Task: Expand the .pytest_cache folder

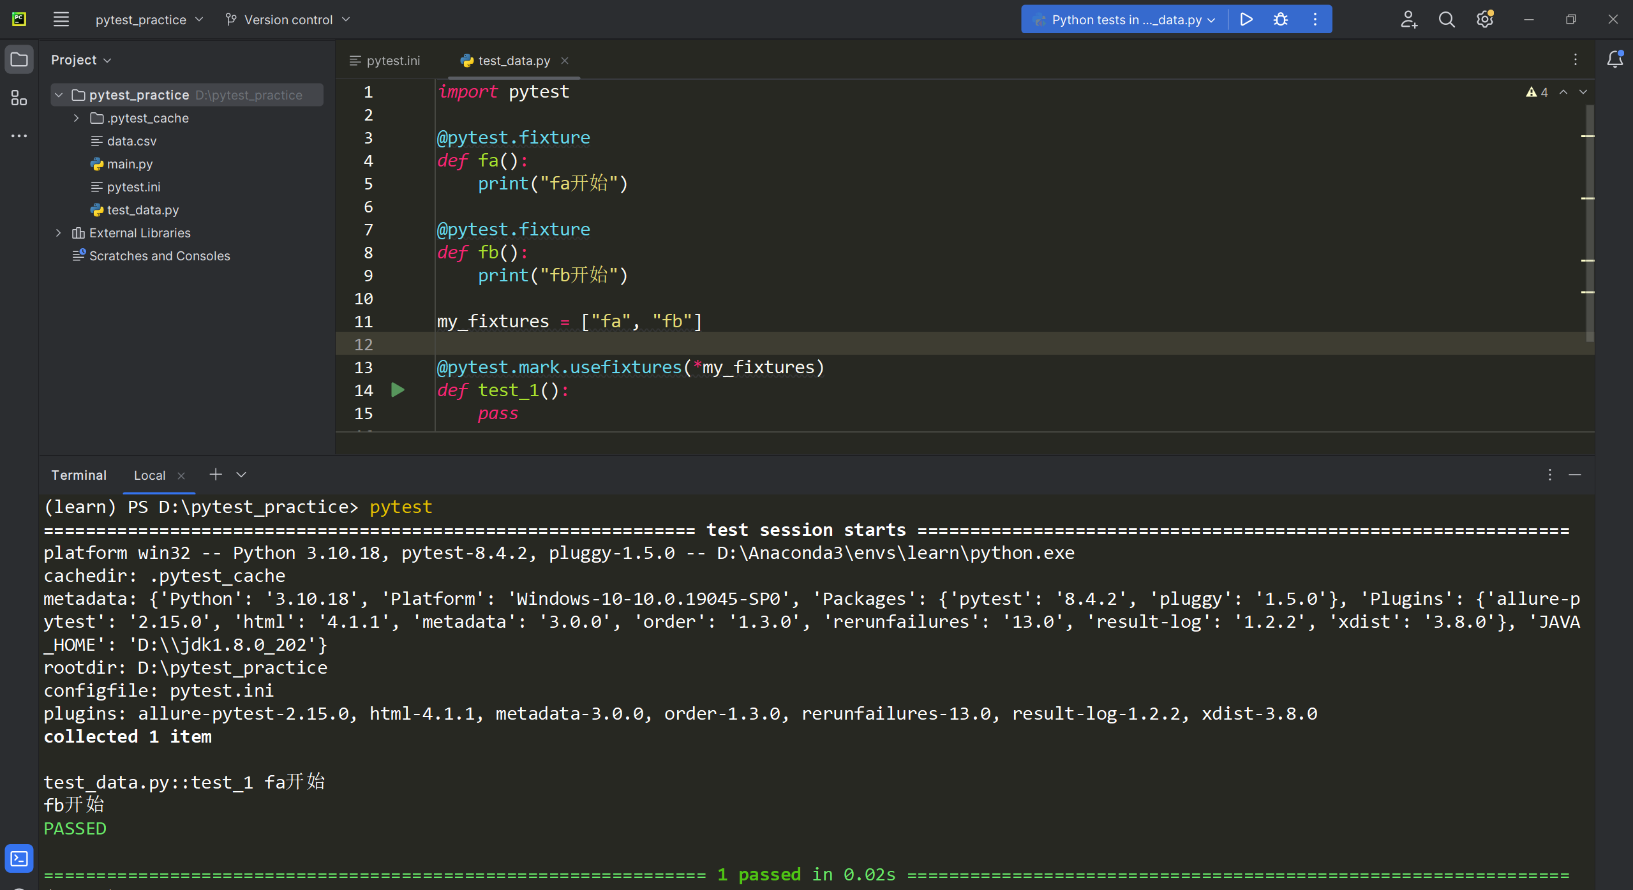Action: coord(77,118)
